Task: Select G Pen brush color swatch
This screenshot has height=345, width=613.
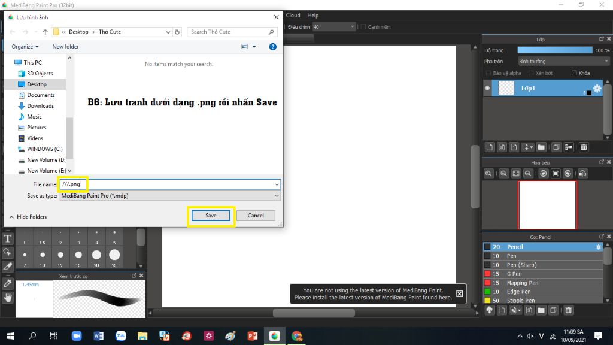Action: 487,274
